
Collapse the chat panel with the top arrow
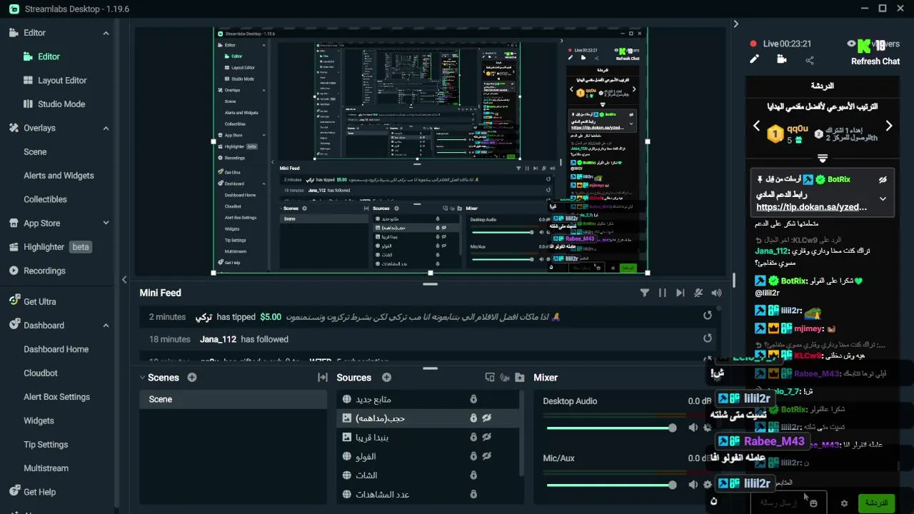point(735,24)
